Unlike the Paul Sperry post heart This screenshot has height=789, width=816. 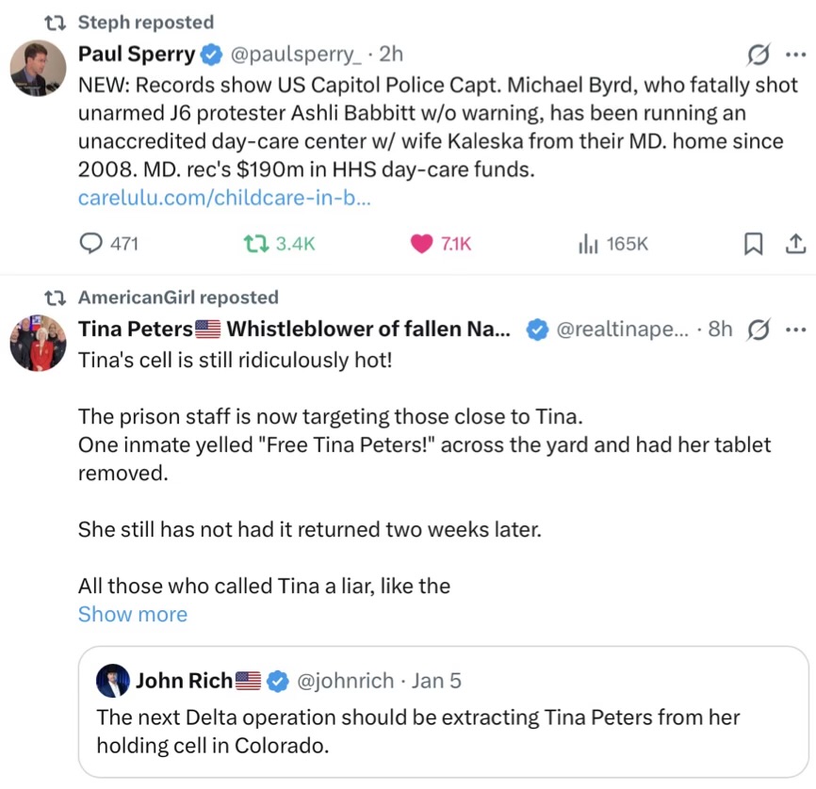(x=420, y=244)
